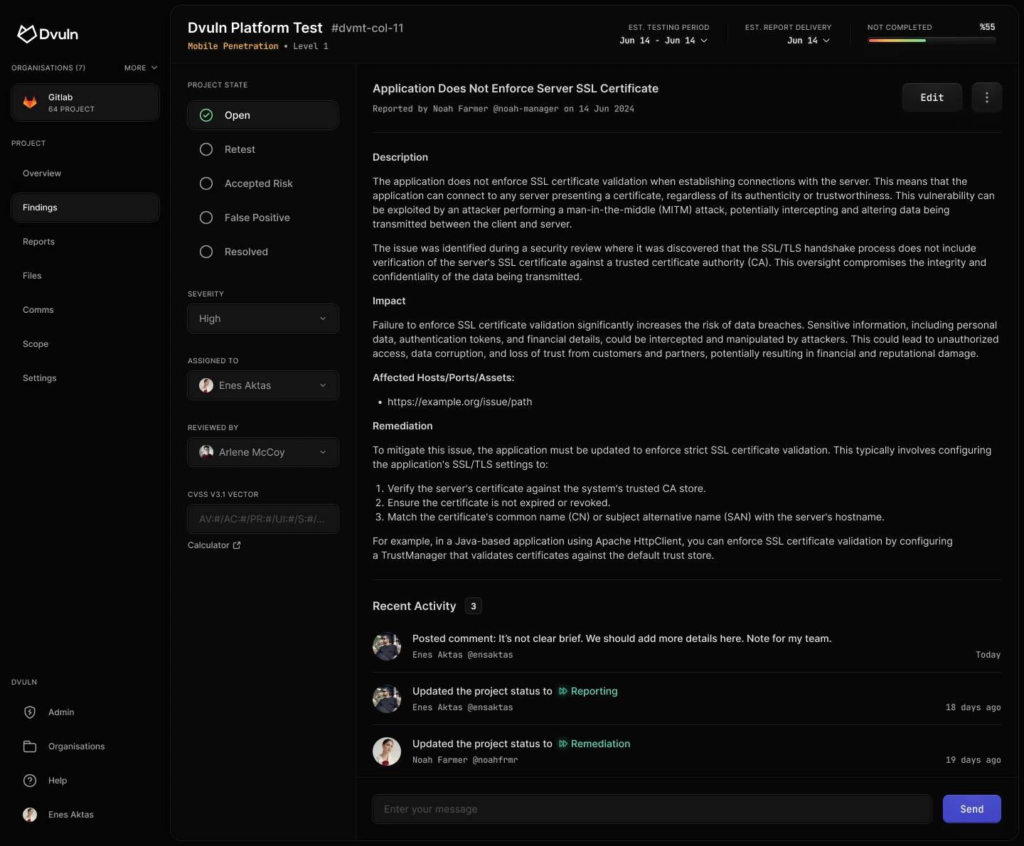Go to the Findings section
This screenshot has width=1024, height=846.
click(85, 208)
